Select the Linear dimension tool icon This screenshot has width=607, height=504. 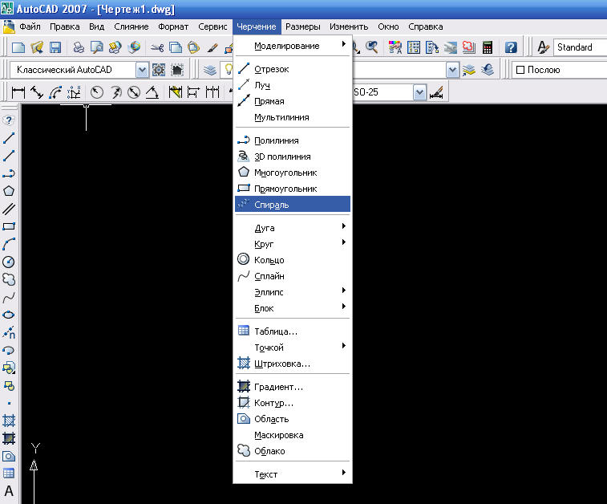[x=18, y=92]
